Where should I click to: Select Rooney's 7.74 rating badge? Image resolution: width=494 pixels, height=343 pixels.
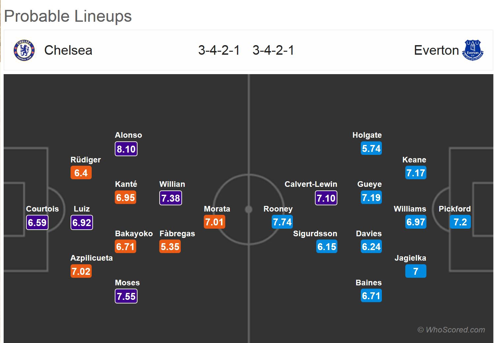(282, 222)
